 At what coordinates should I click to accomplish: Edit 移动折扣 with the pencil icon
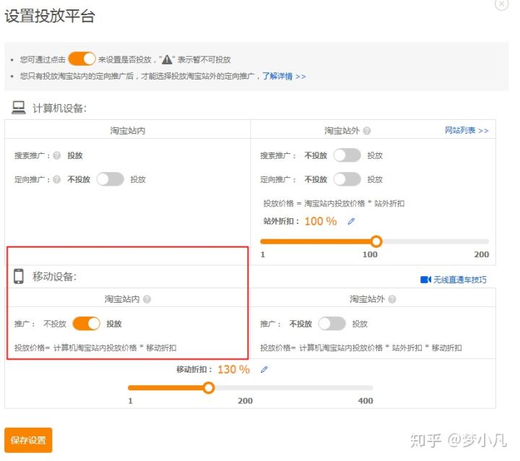coord(264,370)
